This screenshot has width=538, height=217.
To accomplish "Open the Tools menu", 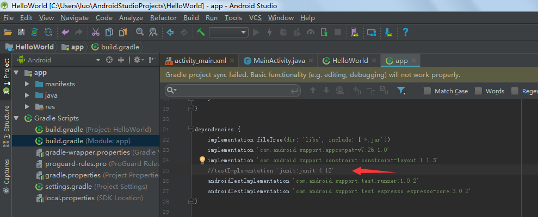I will tap(233, 18).
